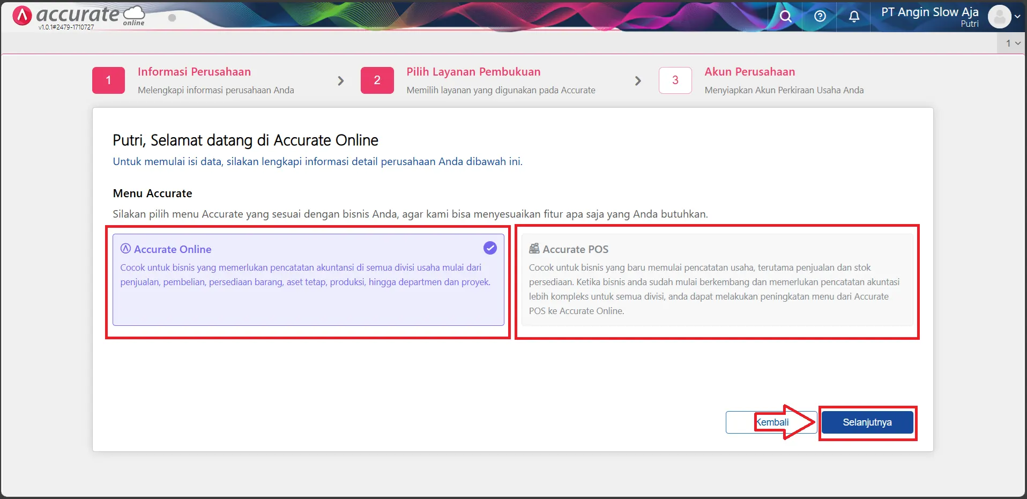
Task: Click the Kembali button
Action: pyautogui.click(x=771, y=422)
